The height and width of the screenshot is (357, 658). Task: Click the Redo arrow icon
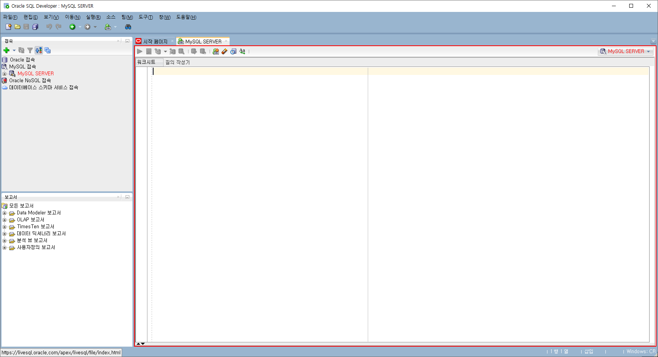click(58, 27)
